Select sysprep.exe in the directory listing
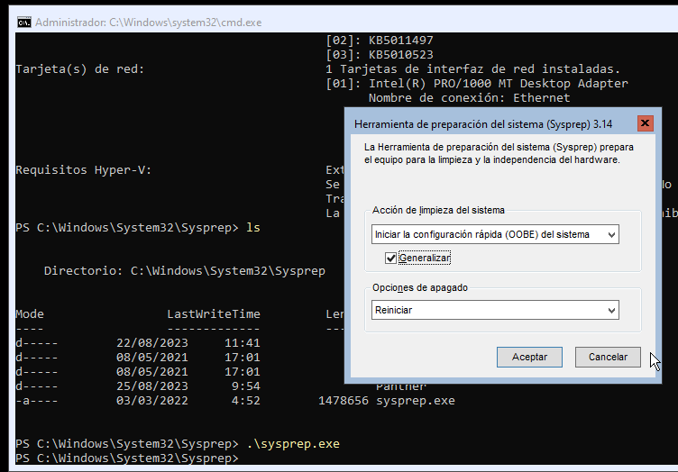This screenshot has height=472, width=678. [416, 401]
